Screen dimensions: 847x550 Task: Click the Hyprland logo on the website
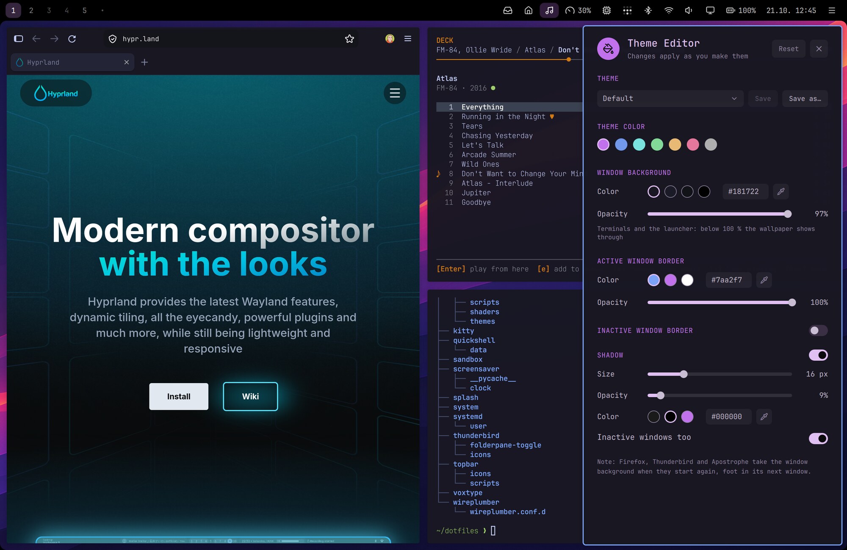tap(56, 93)
